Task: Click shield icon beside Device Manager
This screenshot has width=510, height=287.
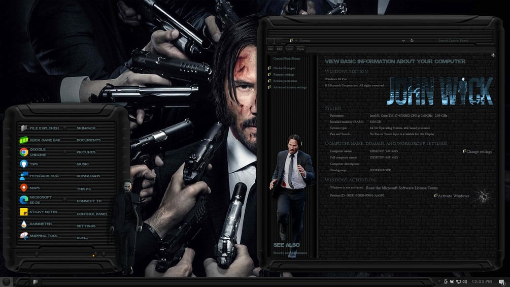Action: [x=269, y=68]
